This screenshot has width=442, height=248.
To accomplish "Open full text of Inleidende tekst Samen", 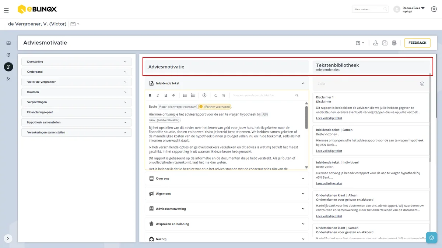I will coord(329,151).
